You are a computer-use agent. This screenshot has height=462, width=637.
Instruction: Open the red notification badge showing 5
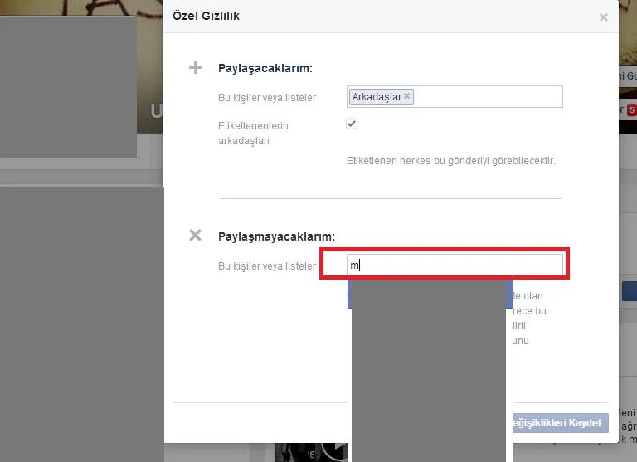tap(631, 109)
